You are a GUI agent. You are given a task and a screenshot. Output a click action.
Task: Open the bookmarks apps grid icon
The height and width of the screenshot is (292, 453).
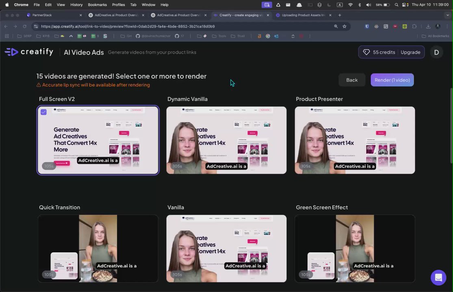pyautogui.click(x=7, y=36)
